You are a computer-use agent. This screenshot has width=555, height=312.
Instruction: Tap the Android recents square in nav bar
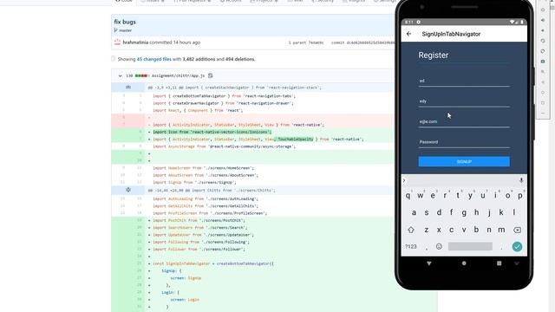pos(499,263)
